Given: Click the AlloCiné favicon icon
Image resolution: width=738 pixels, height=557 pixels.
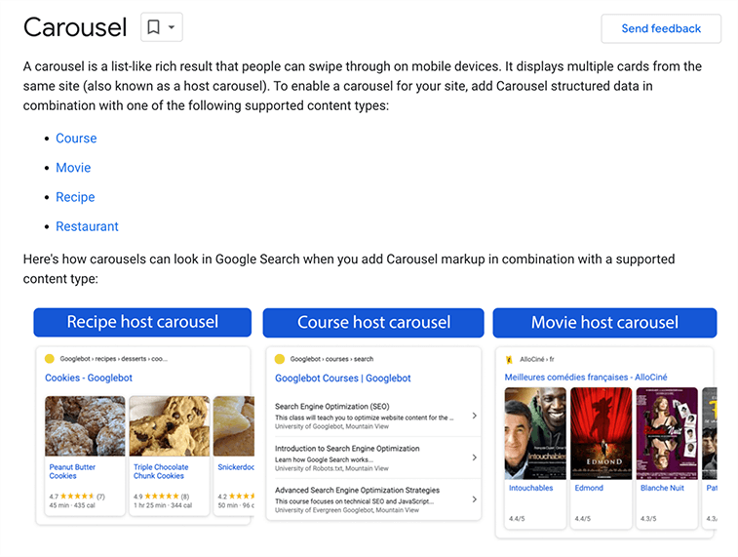Looking at the screenshot, I should tap(509, 359).
